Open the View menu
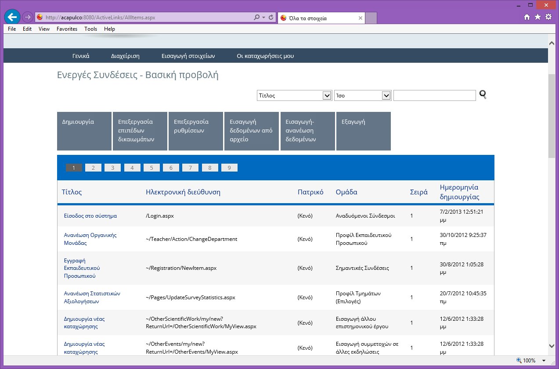 (44, 29)
